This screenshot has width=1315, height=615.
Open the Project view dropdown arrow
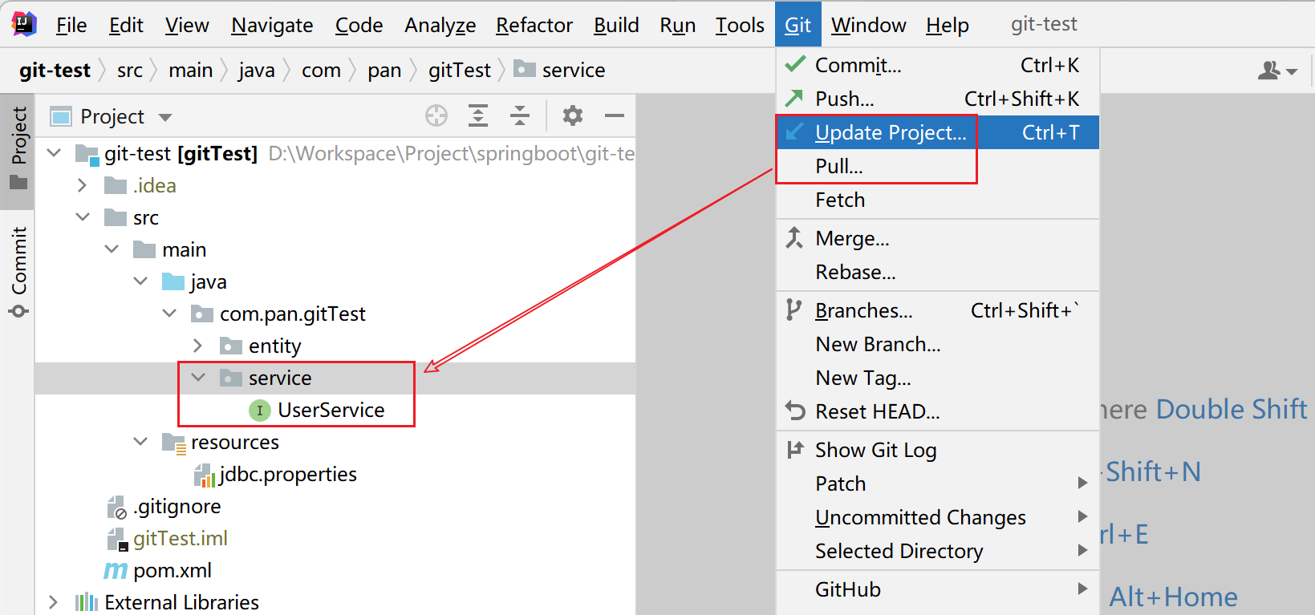pyautogui.click(x=165, y=117)
